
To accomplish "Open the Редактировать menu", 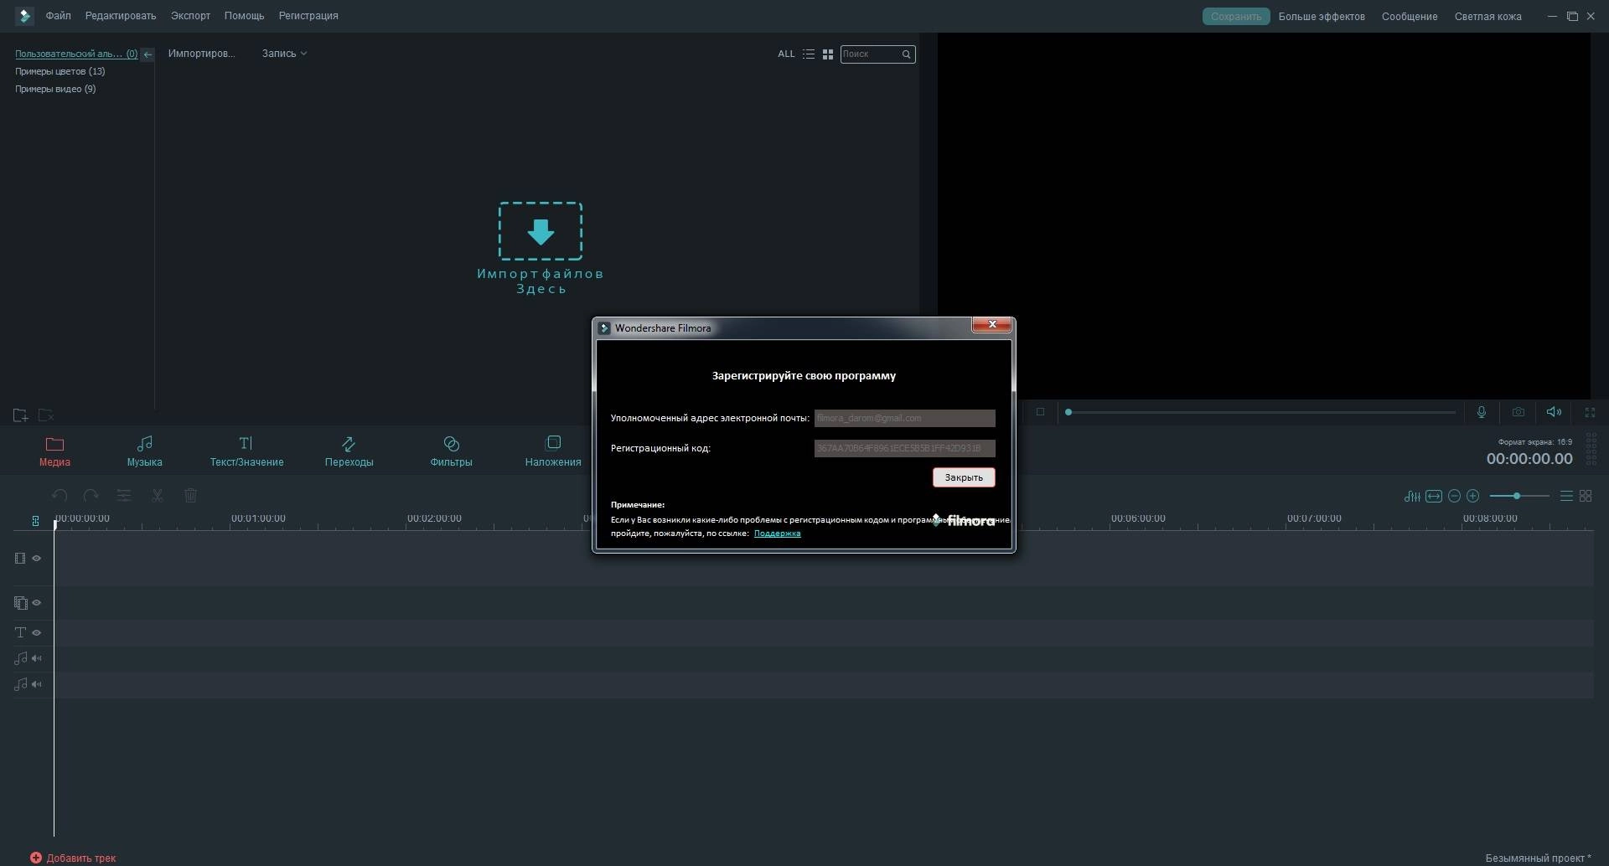I will [x=121, y=16].
